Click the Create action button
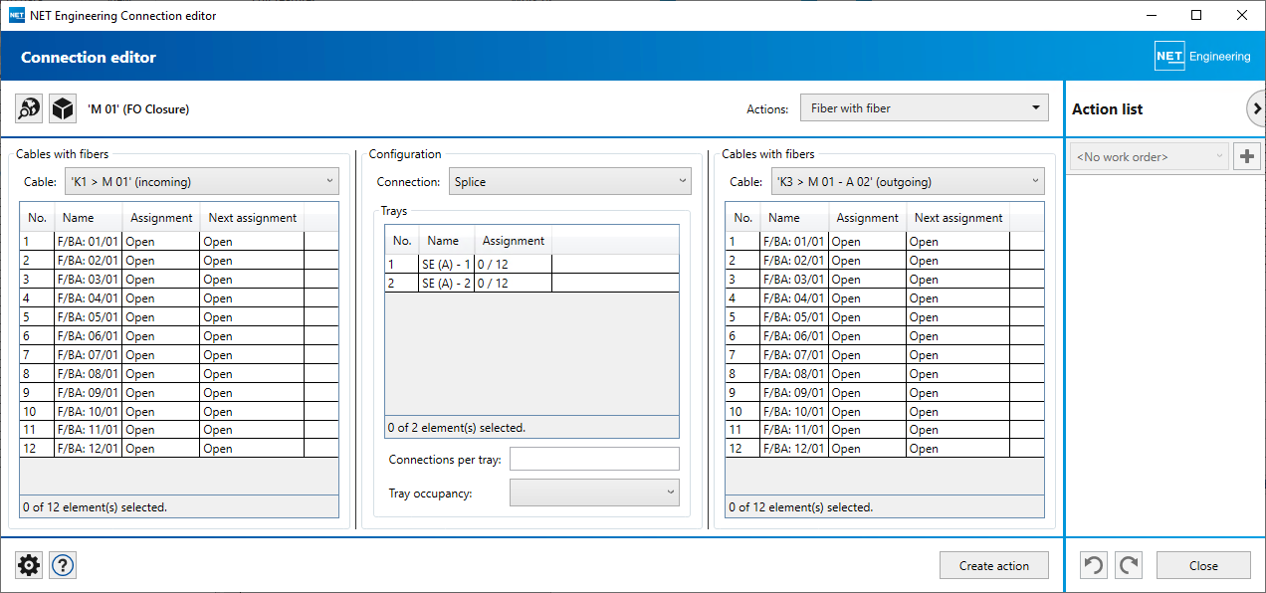Image resolution: width=1266 pixels, height=593 pixels. point(994,565)
